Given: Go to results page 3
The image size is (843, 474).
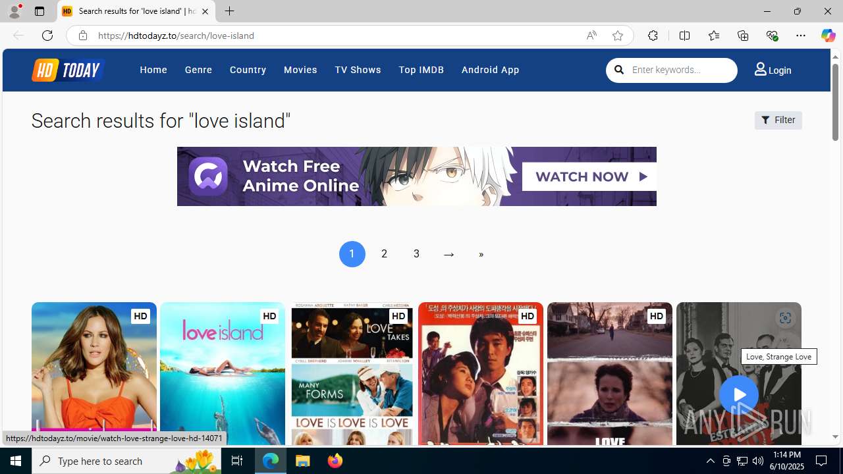Looking at the screenshot, I should pos(416,254).
